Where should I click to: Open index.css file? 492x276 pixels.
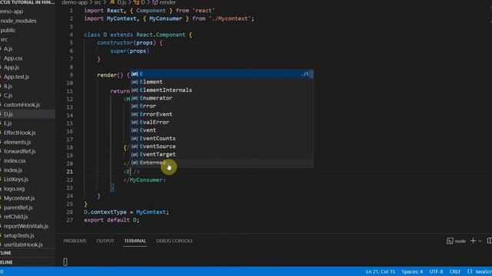pyautogui.click(x=15, y=161)
